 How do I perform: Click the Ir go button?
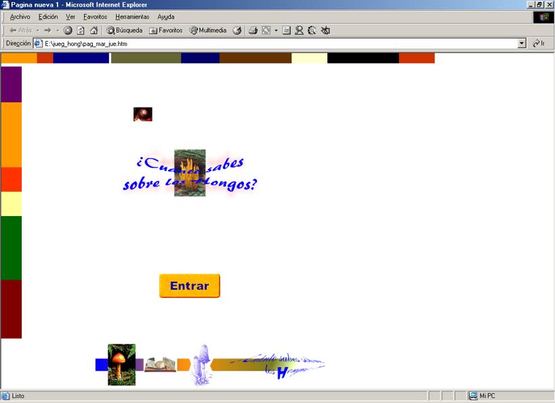tap(539, 43)
